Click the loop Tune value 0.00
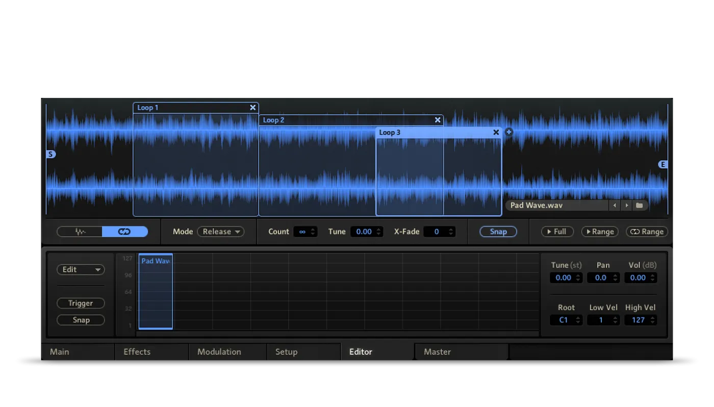 363,232
